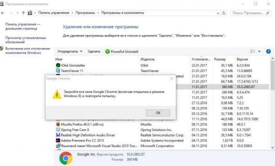The image size is (275, 166).
Task: Click the Control Panel window title icon
Action: click(x=2, y=4)
